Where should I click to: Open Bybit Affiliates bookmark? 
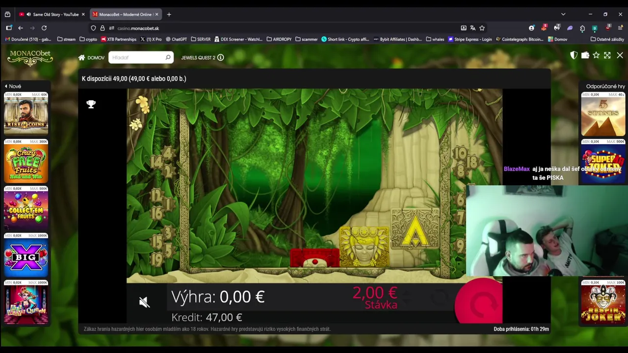(x=398, y=39)
